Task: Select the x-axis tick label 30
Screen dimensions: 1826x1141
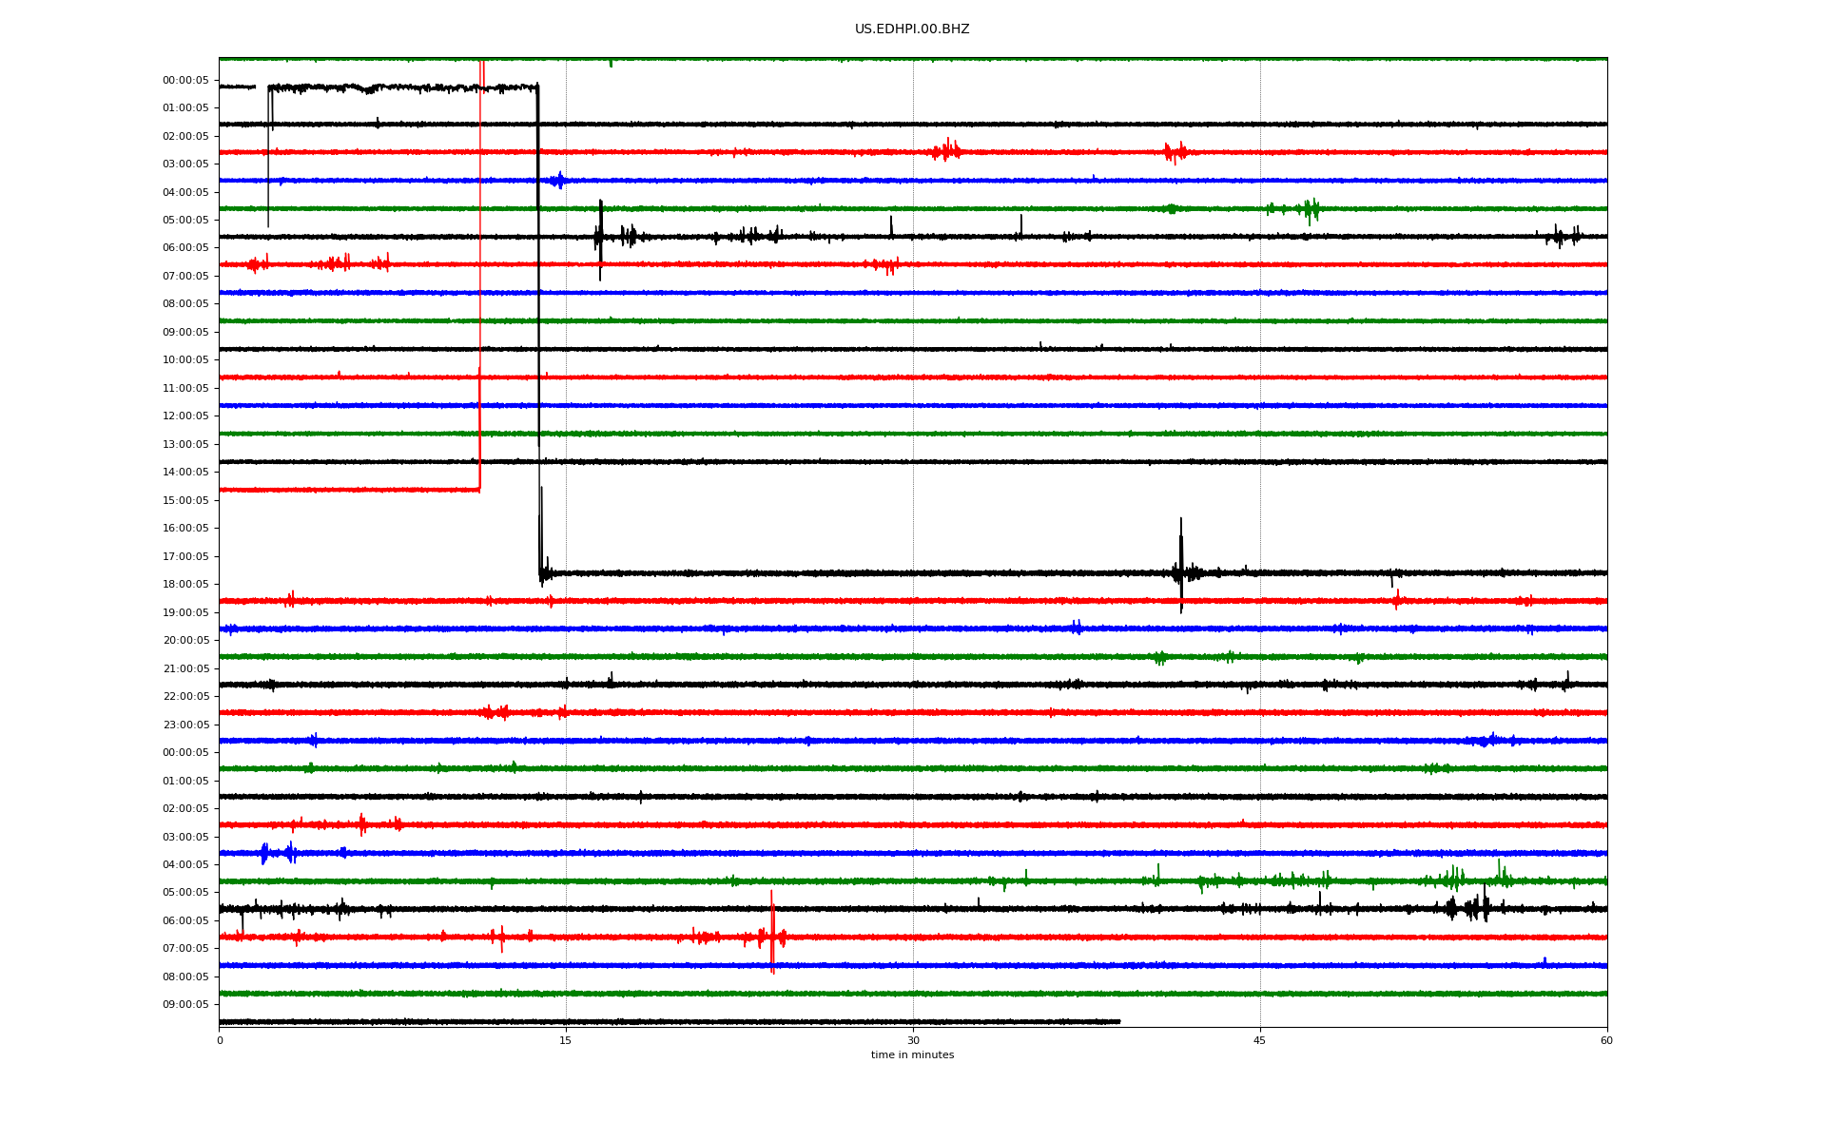Action: point(913,1040)
